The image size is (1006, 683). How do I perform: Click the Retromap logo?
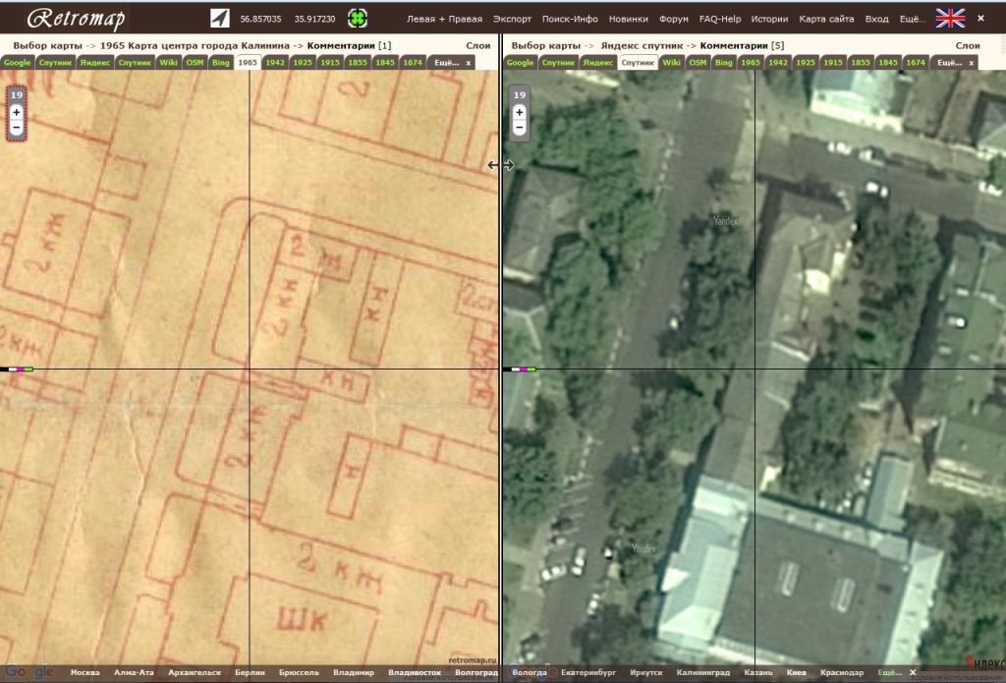(76, 19)
